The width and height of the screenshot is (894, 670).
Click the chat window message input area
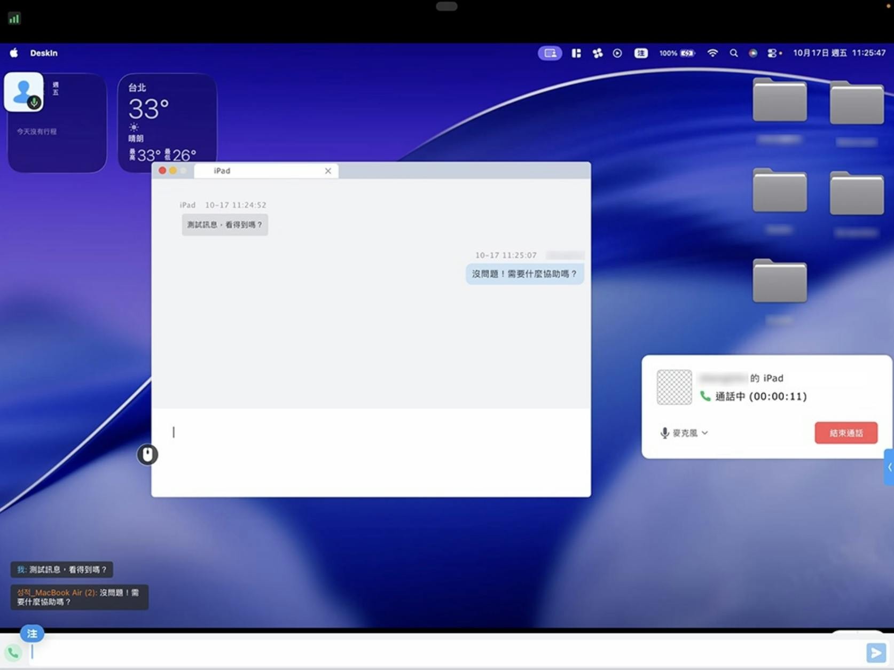click(371, 451)
